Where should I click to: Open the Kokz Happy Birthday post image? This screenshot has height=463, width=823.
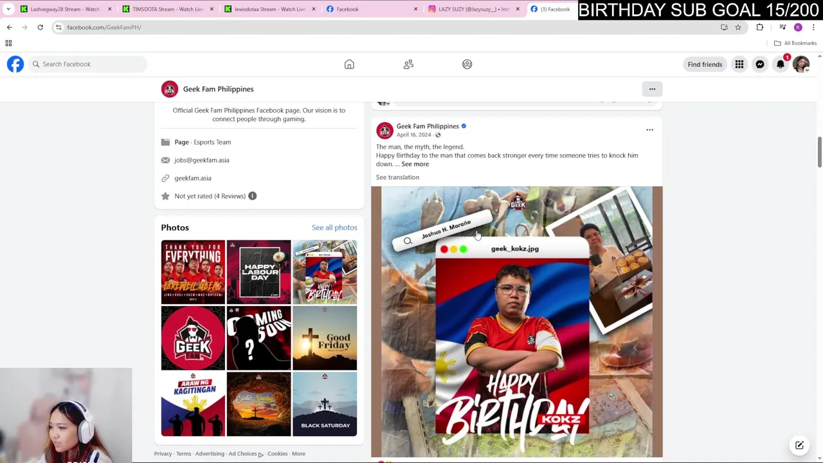click(x=516, y=322)
